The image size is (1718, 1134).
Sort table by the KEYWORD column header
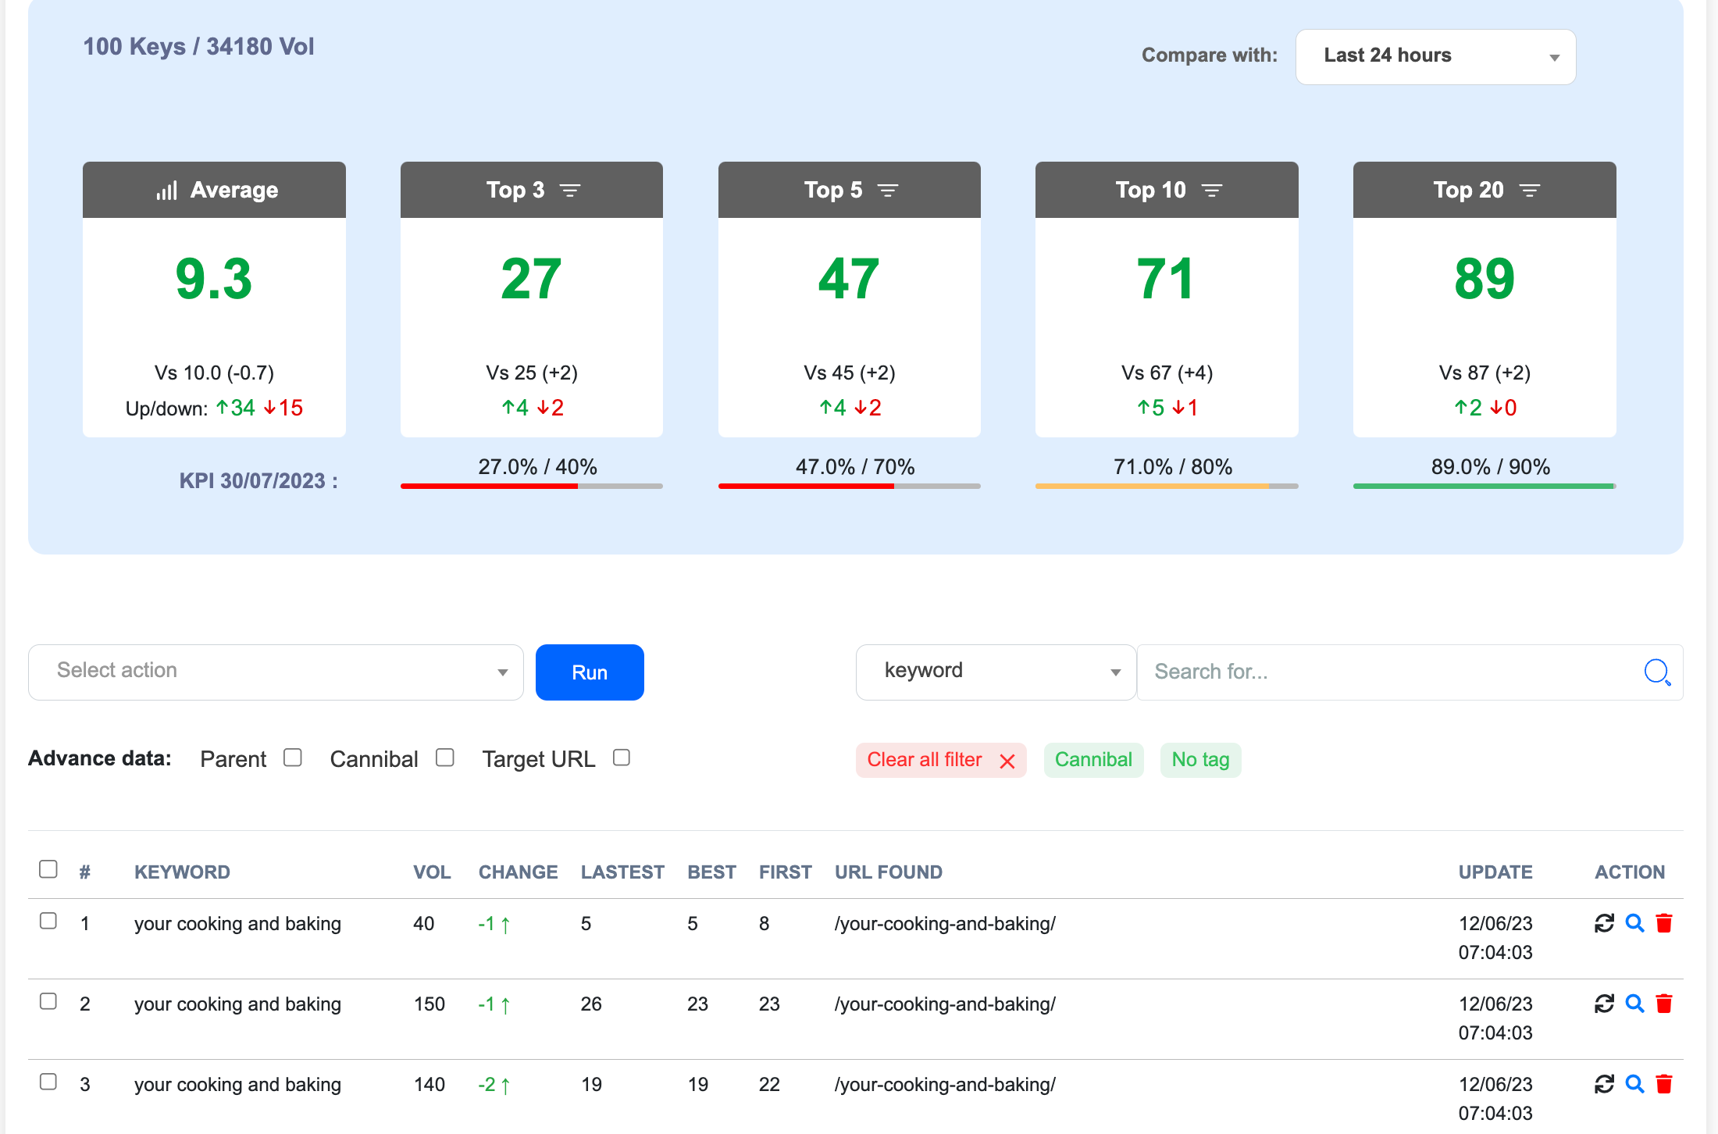(x=182, y=872)
